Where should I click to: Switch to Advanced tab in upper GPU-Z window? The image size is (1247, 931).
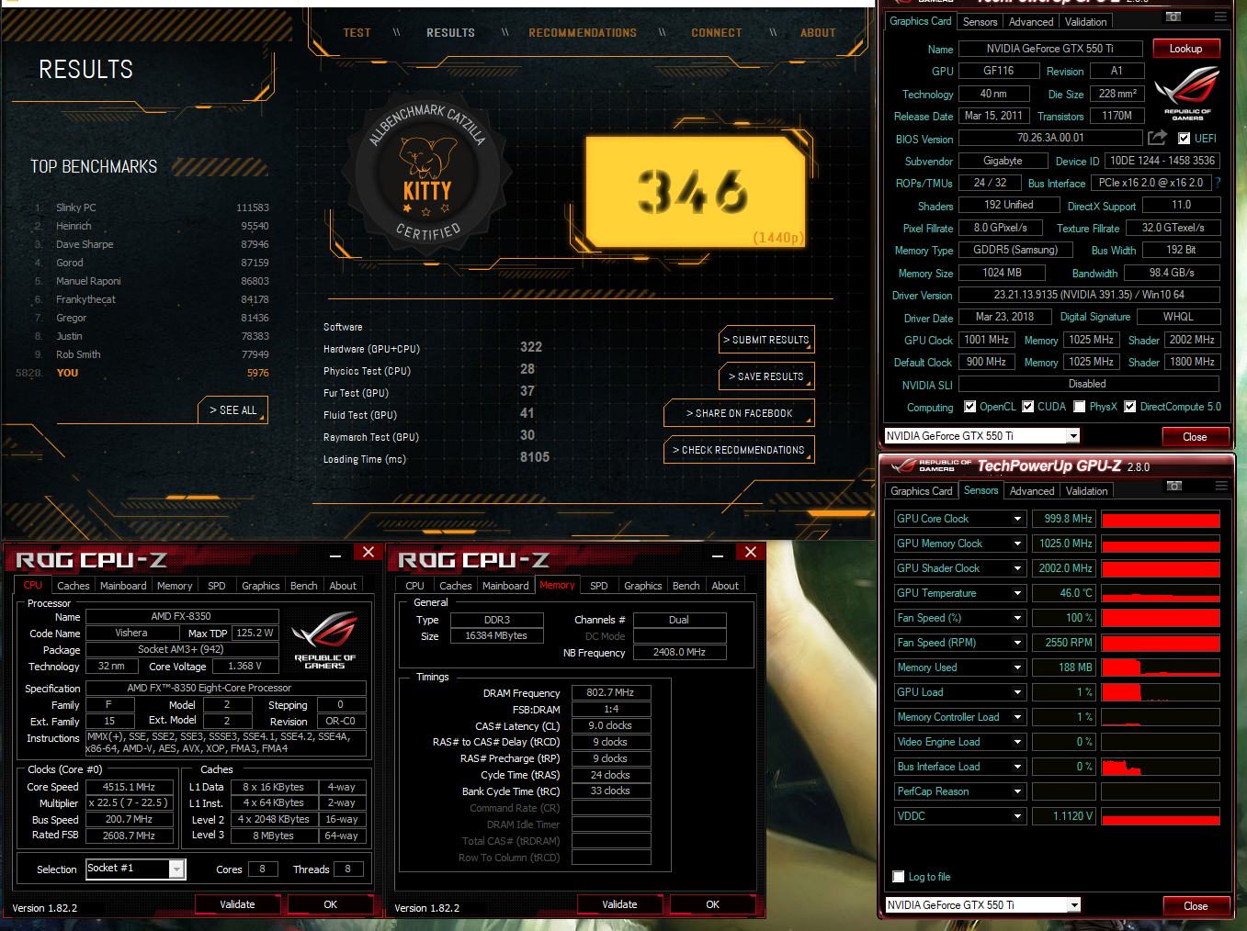pos(1031,22)
